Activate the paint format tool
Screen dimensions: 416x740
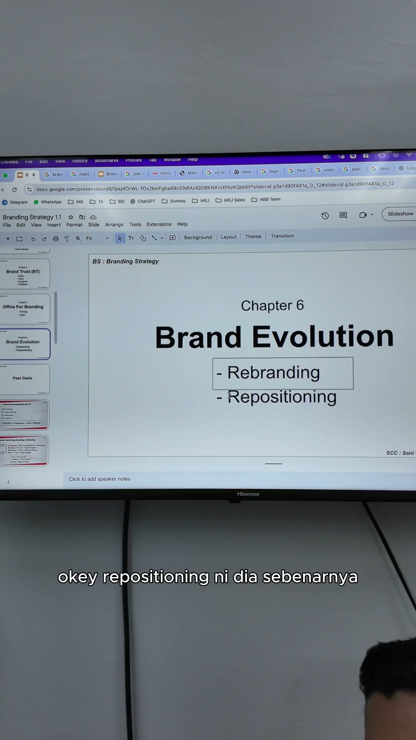[67, 239]
